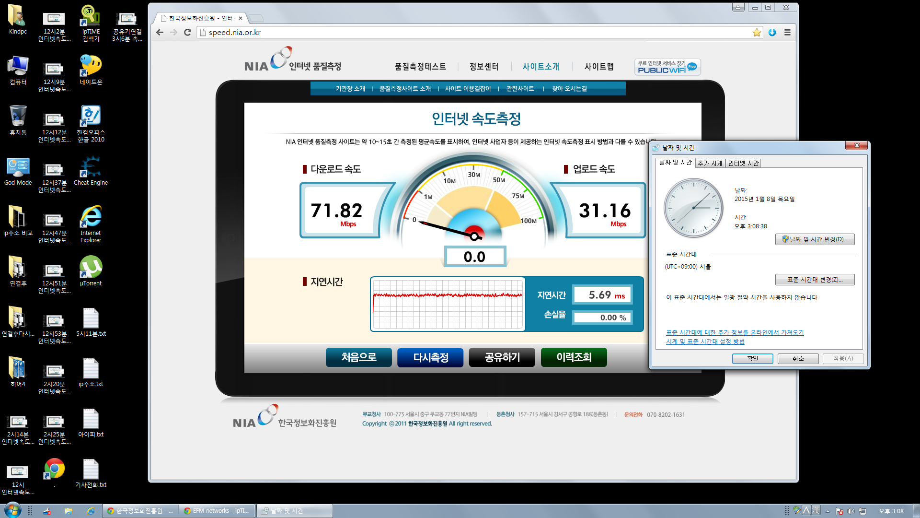
Task: Switch to EFM networks taskbar item
Action: click(x=217, y=511)
